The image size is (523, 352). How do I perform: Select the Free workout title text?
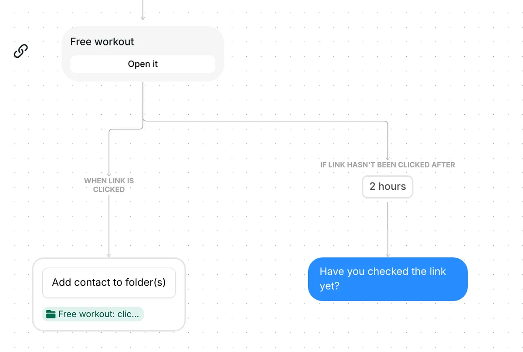[x=102, y=42]
